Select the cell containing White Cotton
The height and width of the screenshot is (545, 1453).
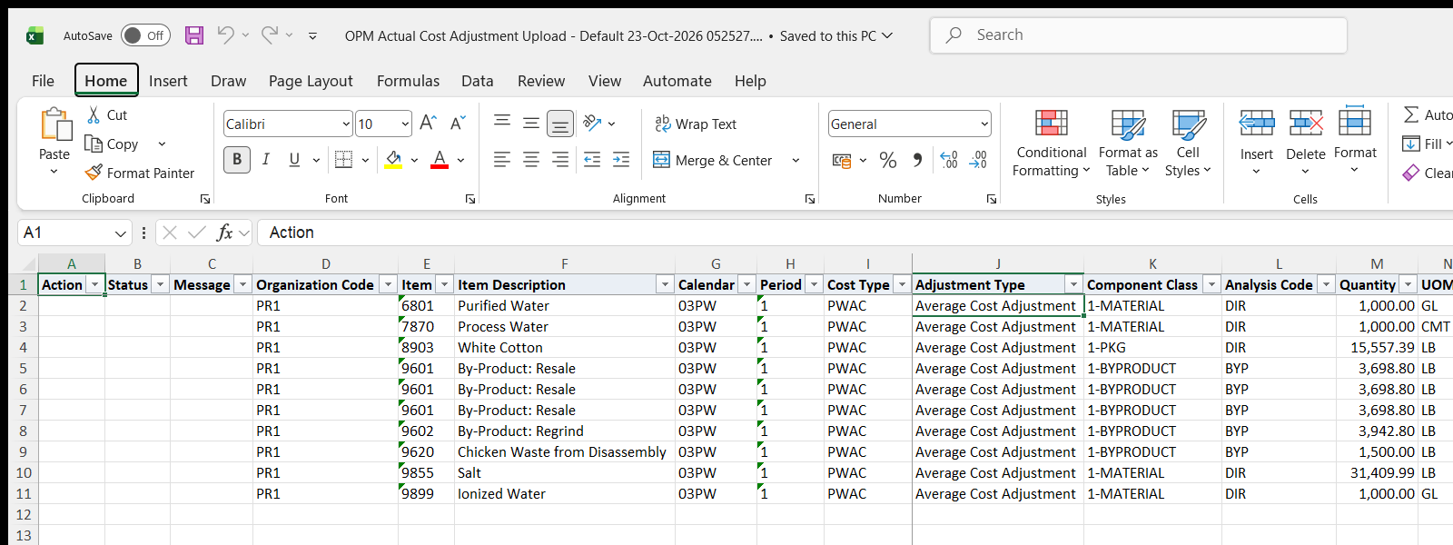pos(564,347)
